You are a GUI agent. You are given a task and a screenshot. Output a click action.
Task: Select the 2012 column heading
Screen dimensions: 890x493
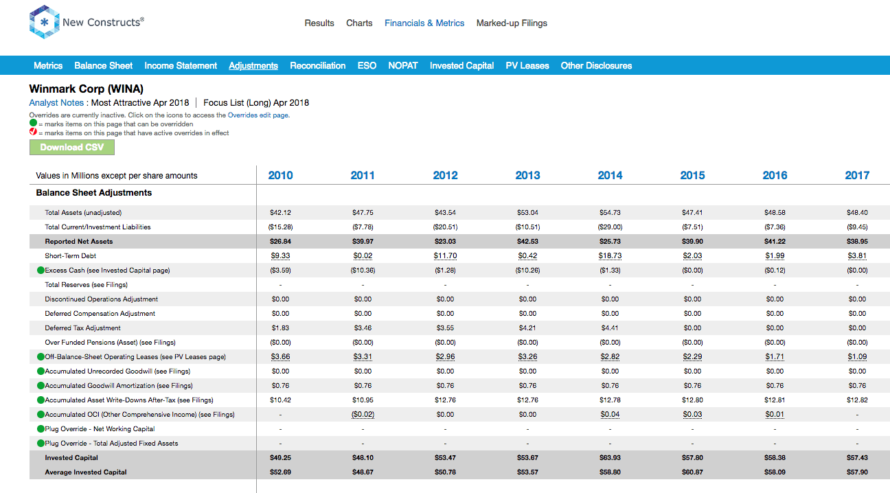point(445,176)
